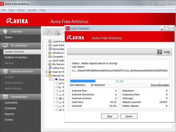Expand the Scan for Rootkits tree node
Viewport: 176px width, 132px height.
46,72
